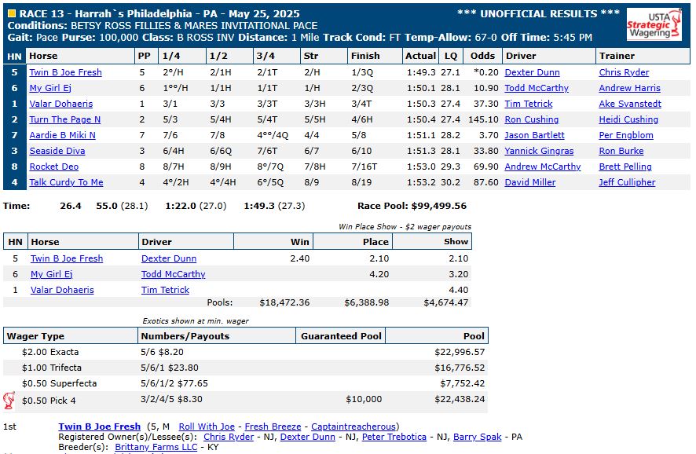
Task: View trainer Brett Pelling link
Action: (625, 167)
